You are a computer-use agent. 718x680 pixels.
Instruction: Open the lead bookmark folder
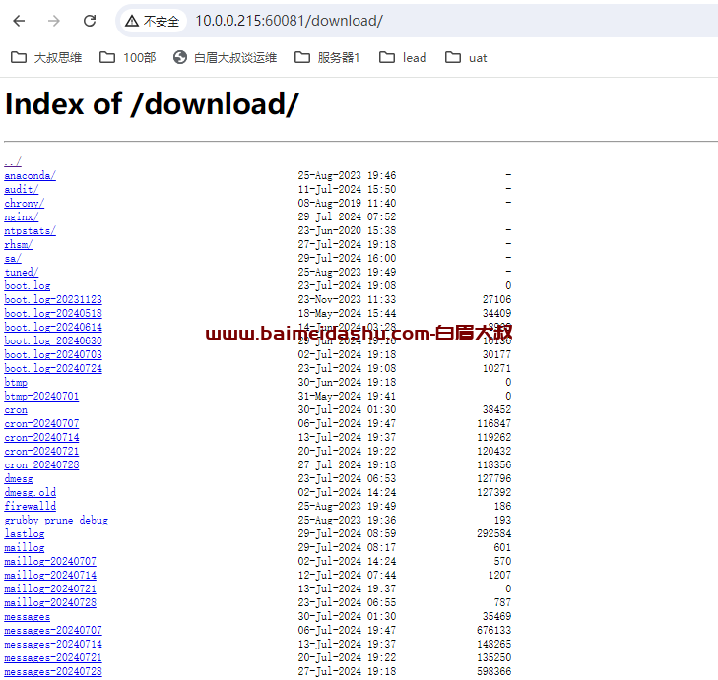403,58
